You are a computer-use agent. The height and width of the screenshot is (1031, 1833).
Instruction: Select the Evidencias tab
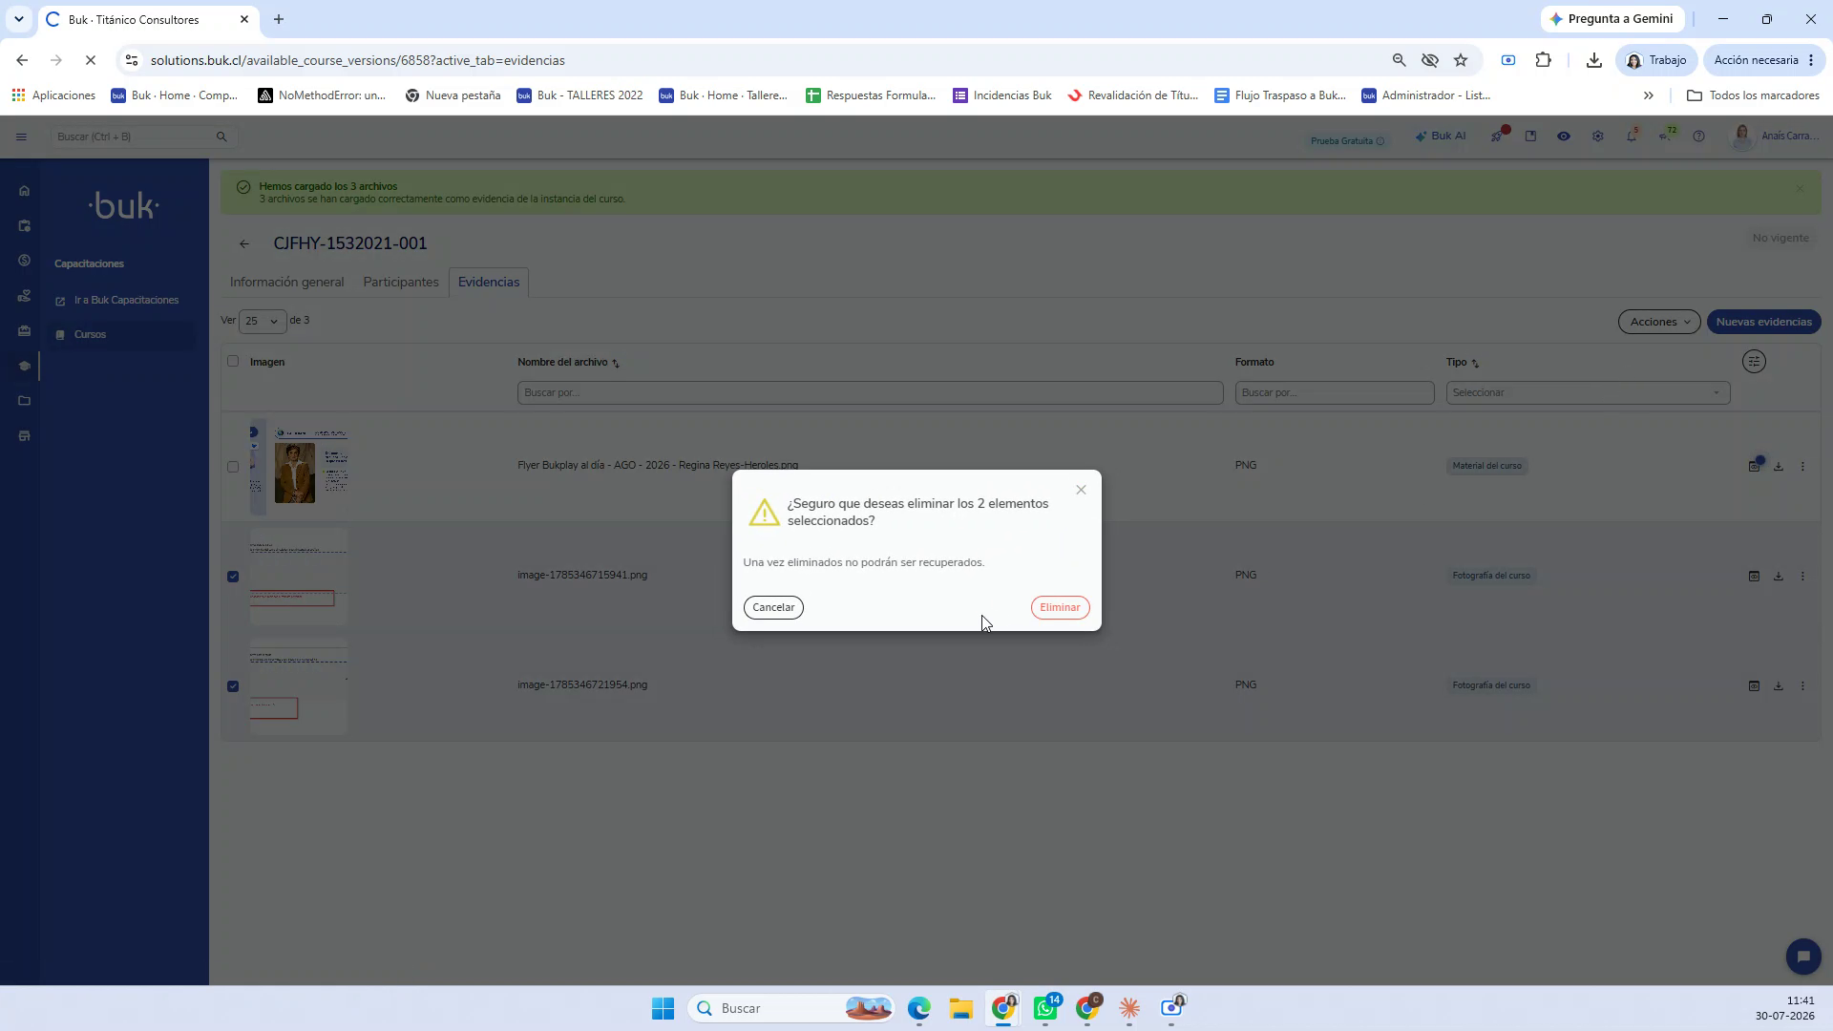tap(489, 283)
